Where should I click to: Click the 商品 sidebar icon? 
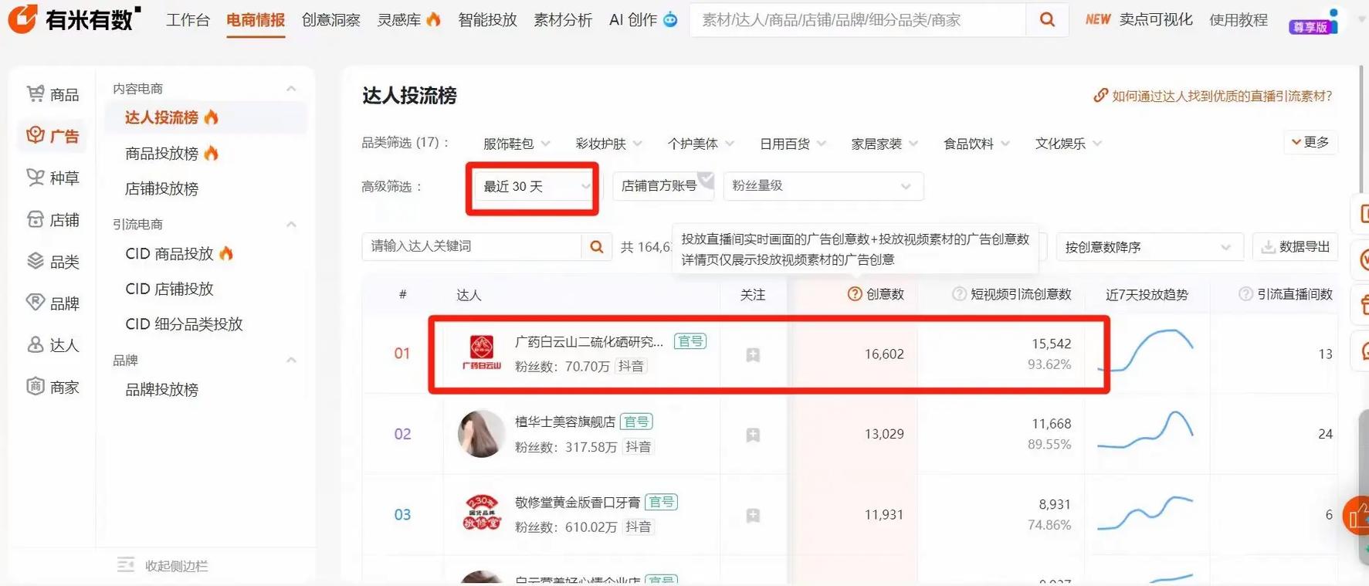click(x=36, y=94)
